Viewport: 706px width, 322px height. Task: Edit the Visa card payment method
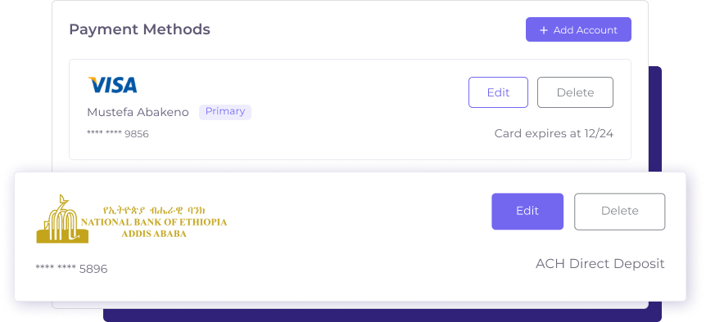pyautogui.click(x=498, y=92)
